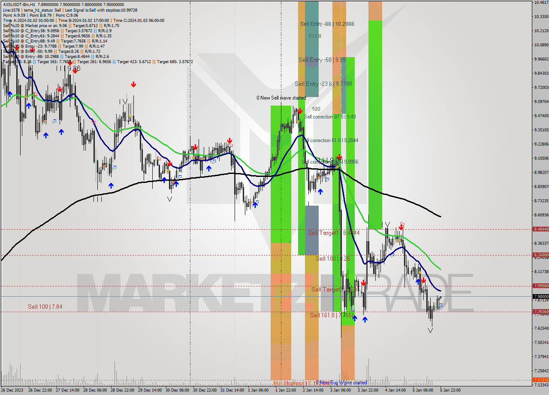This screenshot has height=395, width=549.
Task: Click the 'Sell 100 | 7.84' label
Action: pos(45,307)
